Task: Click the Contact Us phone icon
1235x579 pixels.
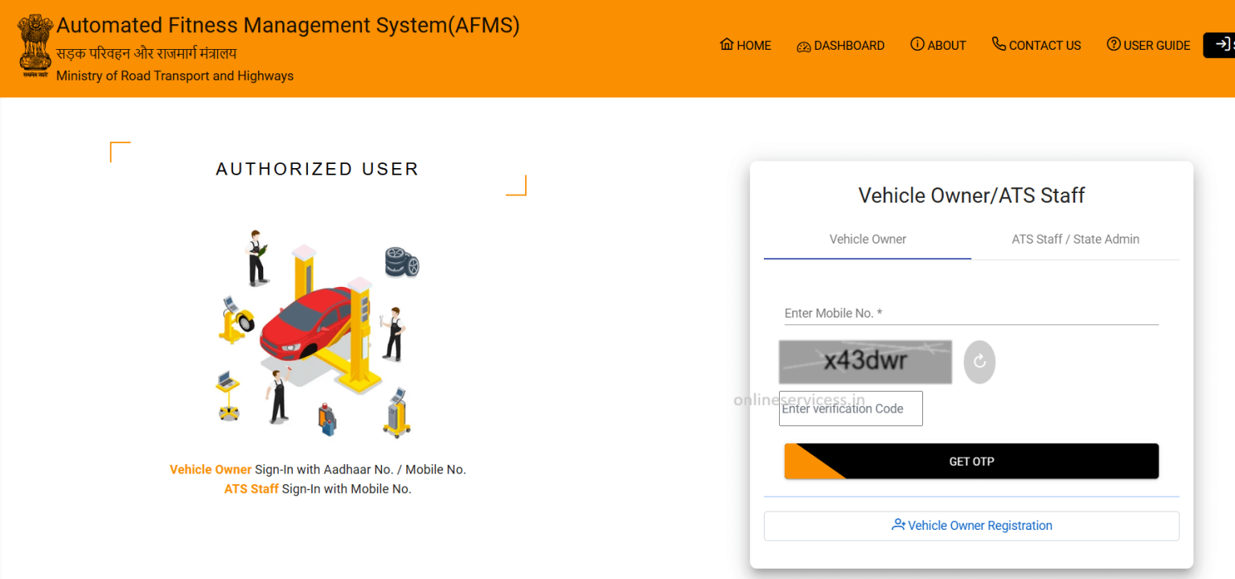Action: click(999, 44)
